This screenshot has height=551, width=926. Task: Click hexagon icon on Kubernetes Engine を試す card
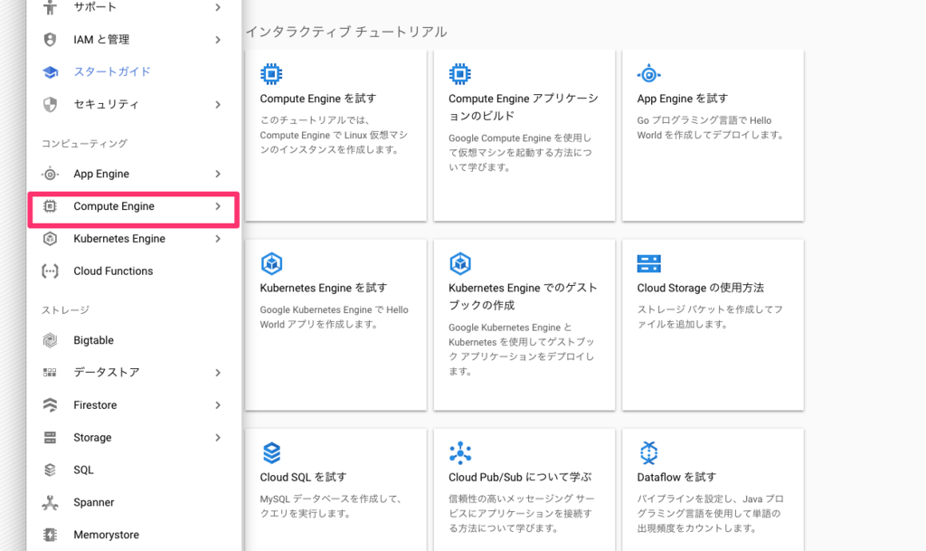pyautogui.click(x=271, y=263)
